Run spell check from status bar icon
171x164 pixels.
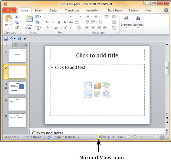coord(49,137)
